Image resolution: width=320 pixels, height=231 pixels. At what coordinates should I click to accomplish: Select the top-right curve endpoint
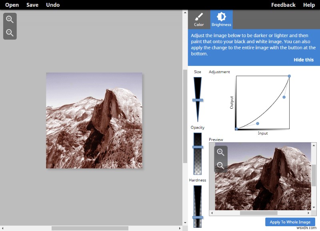[x=289, y=76]
